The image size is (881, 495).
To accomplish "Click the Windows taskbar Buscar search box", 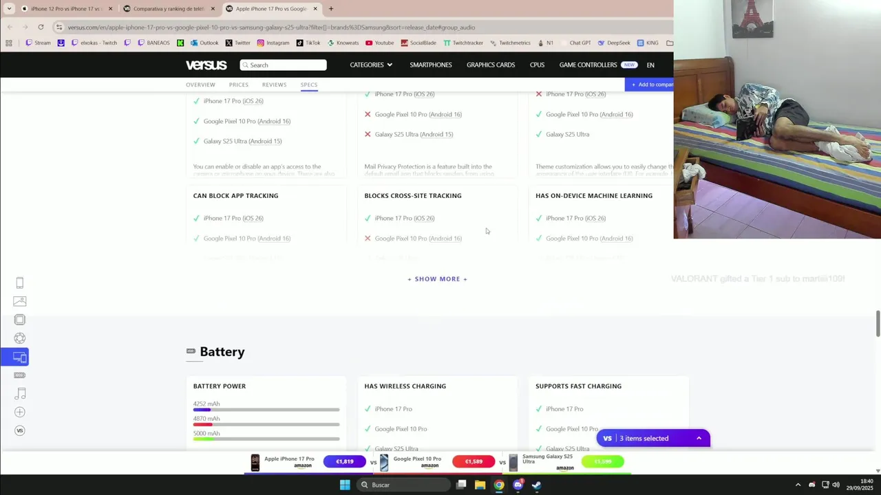I will (403, 485).
